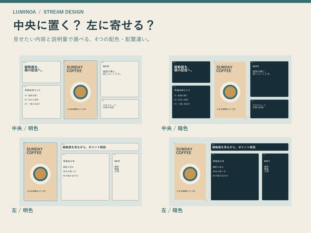Click 小さな休憩のつくり方 in the 左 / 明色 layout
Image resolution: width=311 pixels, height=233 pixels.
[36, 191]
